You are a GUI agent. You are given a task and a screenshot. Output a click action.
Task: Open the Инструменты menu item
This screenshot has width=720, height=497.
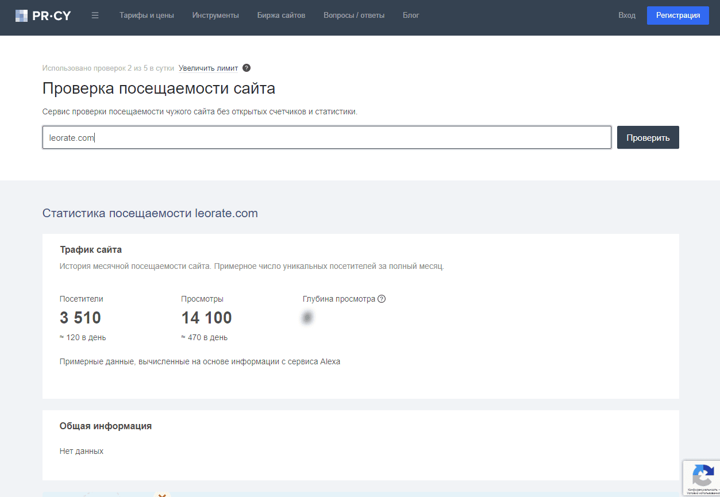coord(215,16)
